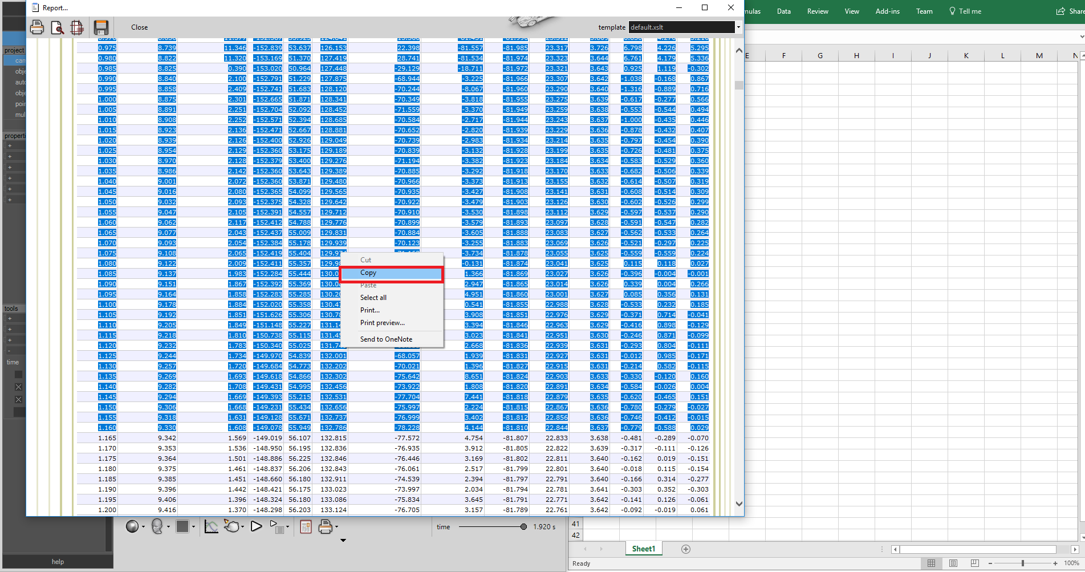Click the Report vertical scrollbar thumb

739,85
